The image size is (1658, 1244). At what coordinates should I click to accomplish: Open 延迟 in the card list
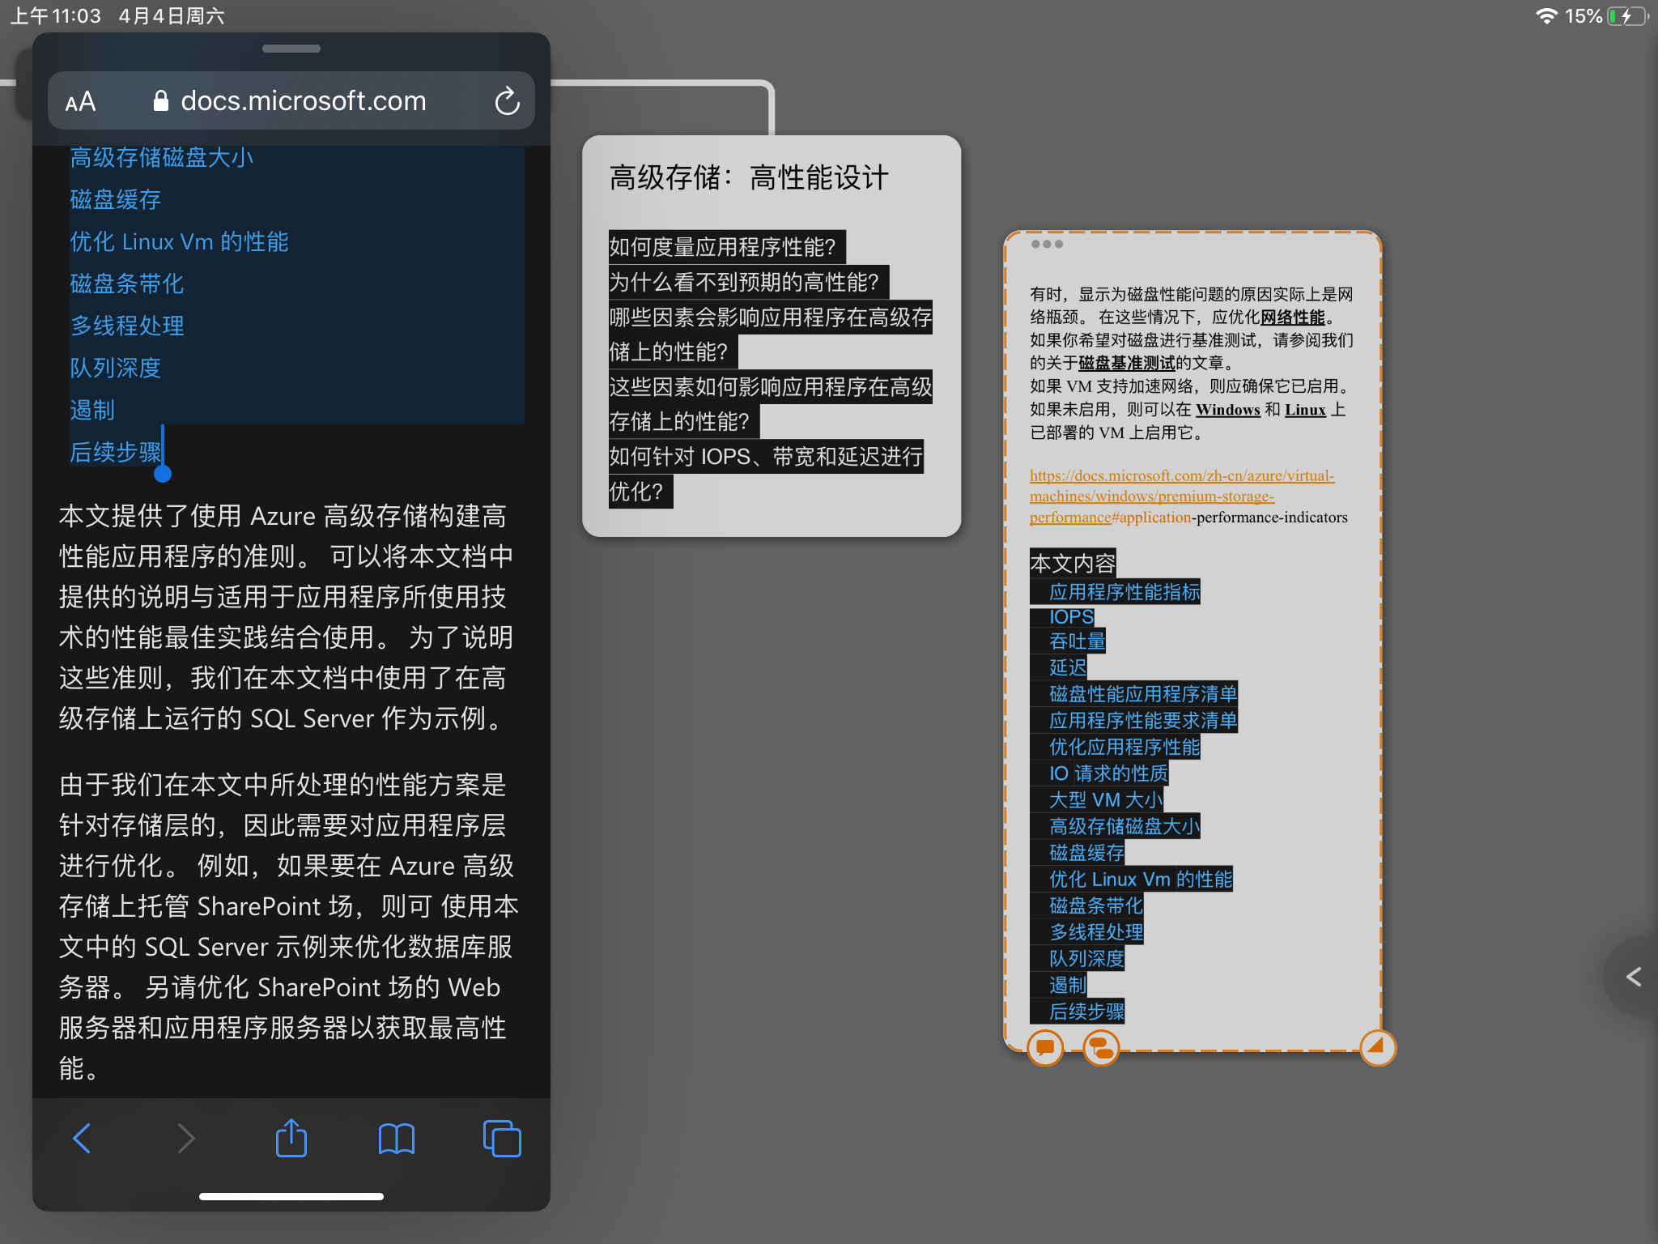click(x=1068, y=667)
